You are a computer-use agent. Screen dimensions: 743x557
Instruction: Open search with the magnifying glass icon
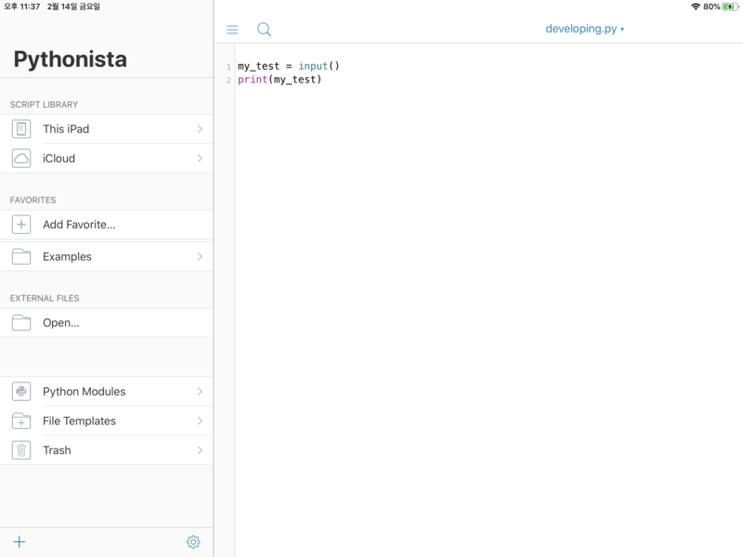pyautogui.click(x=264, y=30)
